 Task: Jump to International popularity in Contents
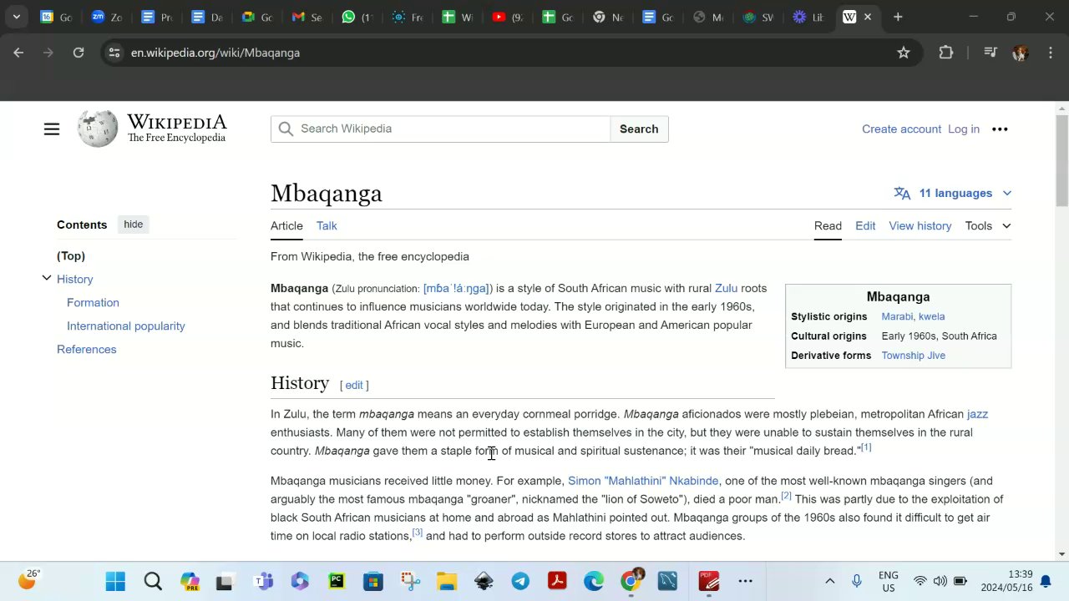pyautogui.click(x=126, y=326)
